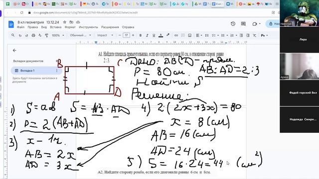
Task: Open numbered list dropdown
Action: coord(233,35)
